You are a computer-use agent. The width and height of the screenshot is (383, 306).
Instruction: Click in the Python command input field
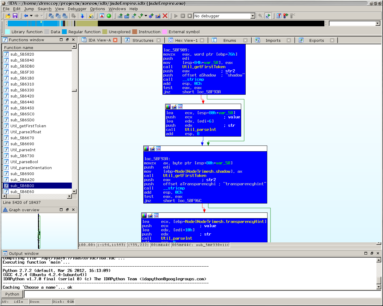click(203, 294)
